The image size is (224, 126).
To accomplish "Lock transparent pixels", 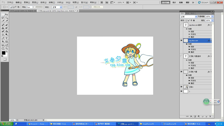I will (186, 20).
